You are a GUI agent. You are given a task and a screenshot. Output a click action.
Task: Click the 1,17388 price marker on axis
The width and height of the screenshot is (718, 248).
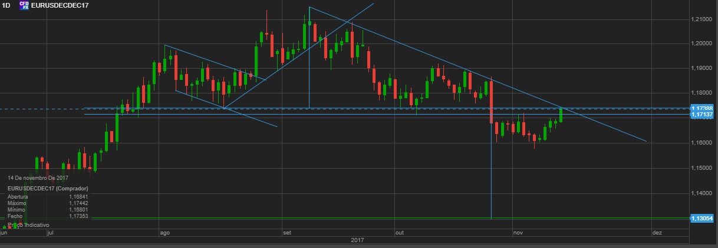702,109
